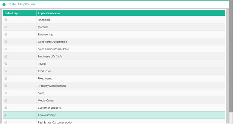Screen dimensions: 233x125
Task: Select Employee Life Cycle radio button
Action: (6, 56)
